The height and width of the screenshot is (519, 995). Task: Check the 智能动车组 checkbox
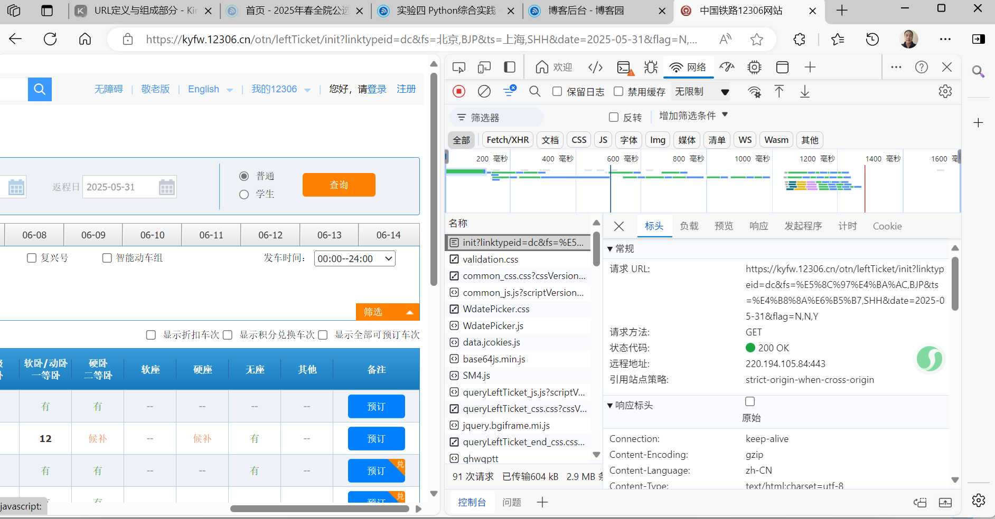click(x=107, y=258)
